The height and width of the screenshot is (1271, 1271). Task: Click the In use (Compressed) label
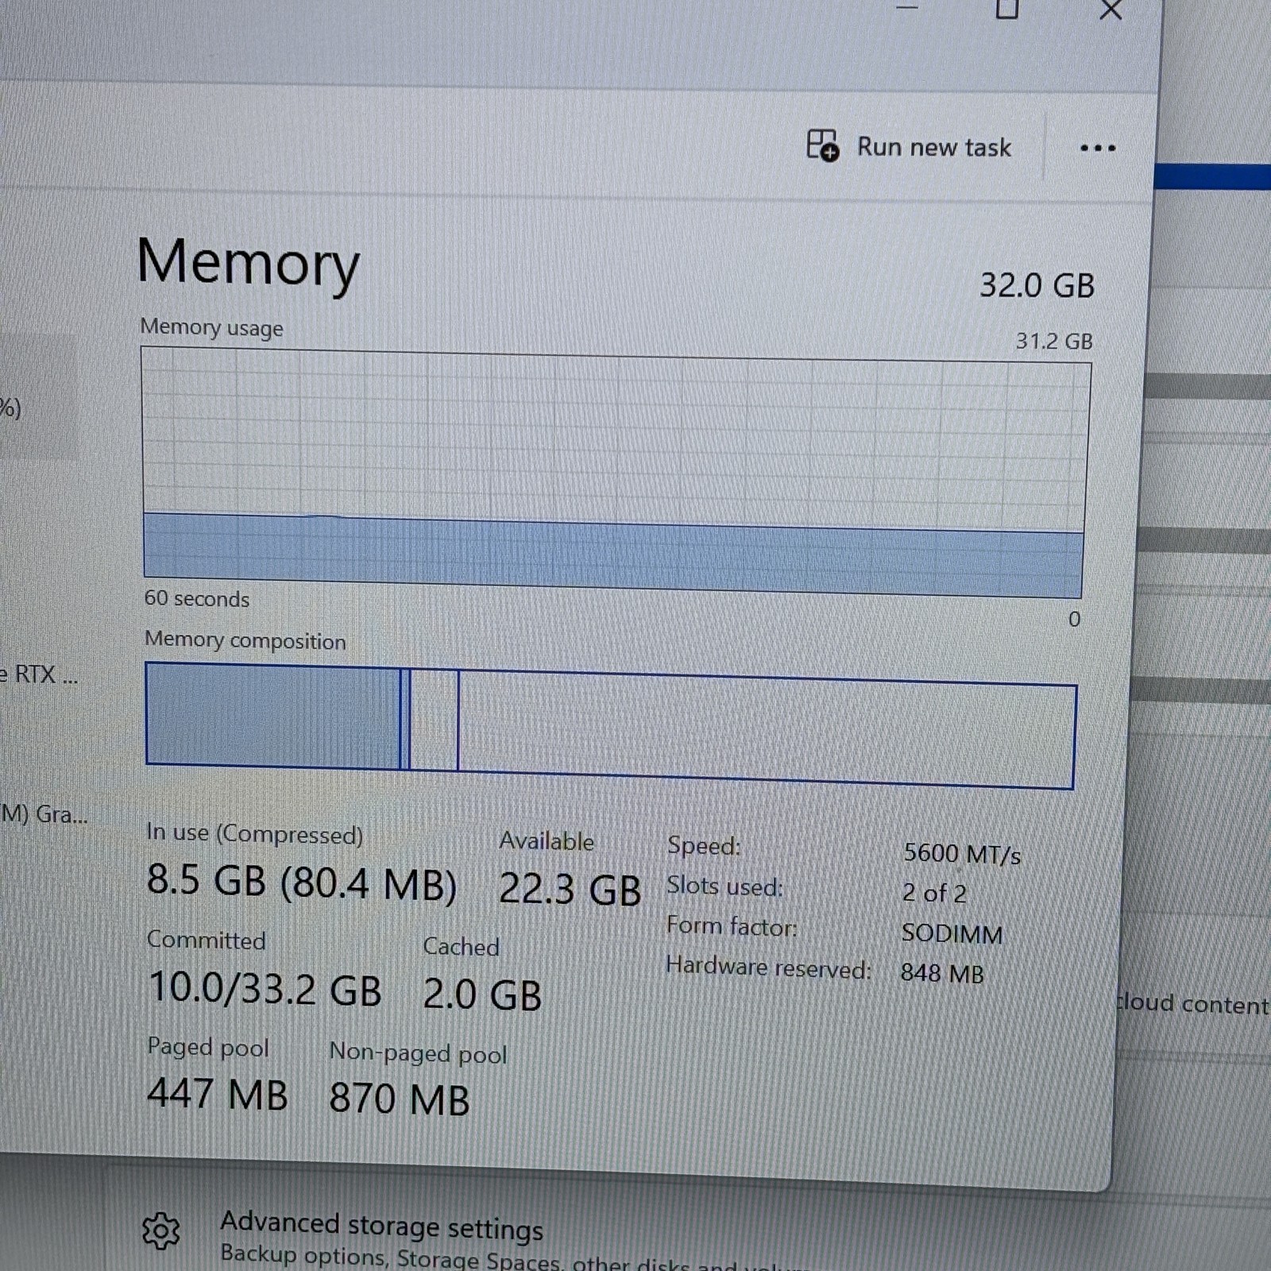coord(254,834)
